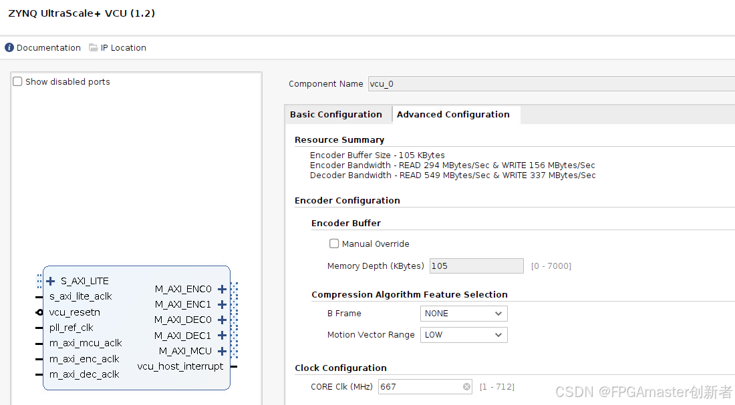
Task: Click the M_AXI_DEC1 interface label
Action: point(183,336)
